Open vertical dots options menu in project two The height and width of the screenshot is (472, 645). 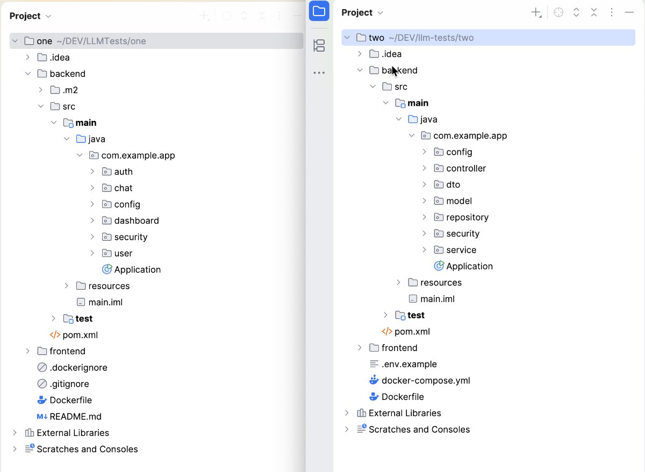[612, 13]
